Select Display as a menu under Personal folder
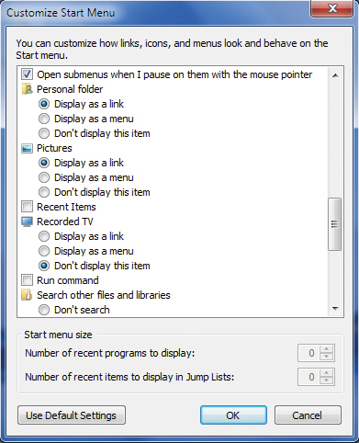359x443 pixels. click(x=44, y=119)
